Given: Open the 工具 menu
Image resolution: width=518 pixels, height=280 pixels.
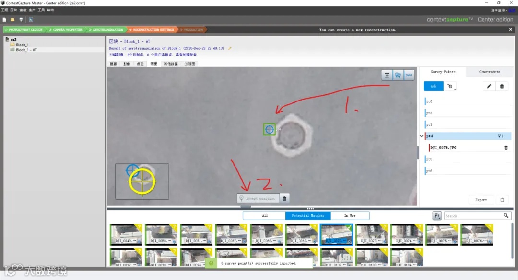Looking at the screenshot, I should tap(41, 10).
